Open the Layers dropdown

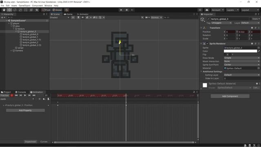pos(232,10)
